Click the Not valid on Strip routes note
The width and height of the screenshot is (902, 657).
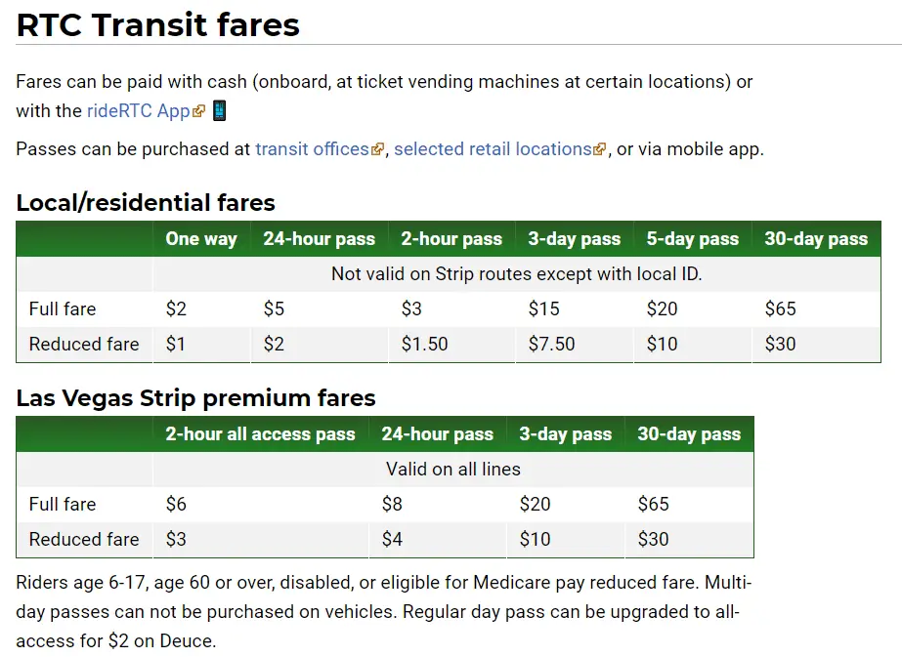coord(517,274)
